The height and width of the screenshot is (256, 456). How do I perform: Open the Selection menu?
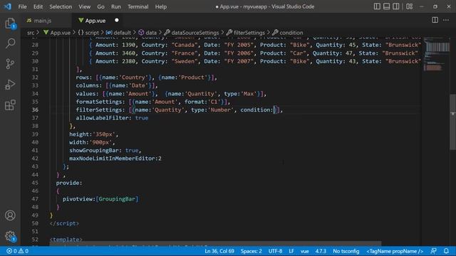click(61, 6)
